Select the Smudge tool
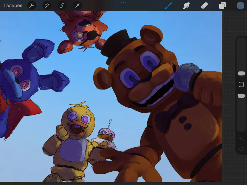This screenshot has width=247, height=185. 186,6
